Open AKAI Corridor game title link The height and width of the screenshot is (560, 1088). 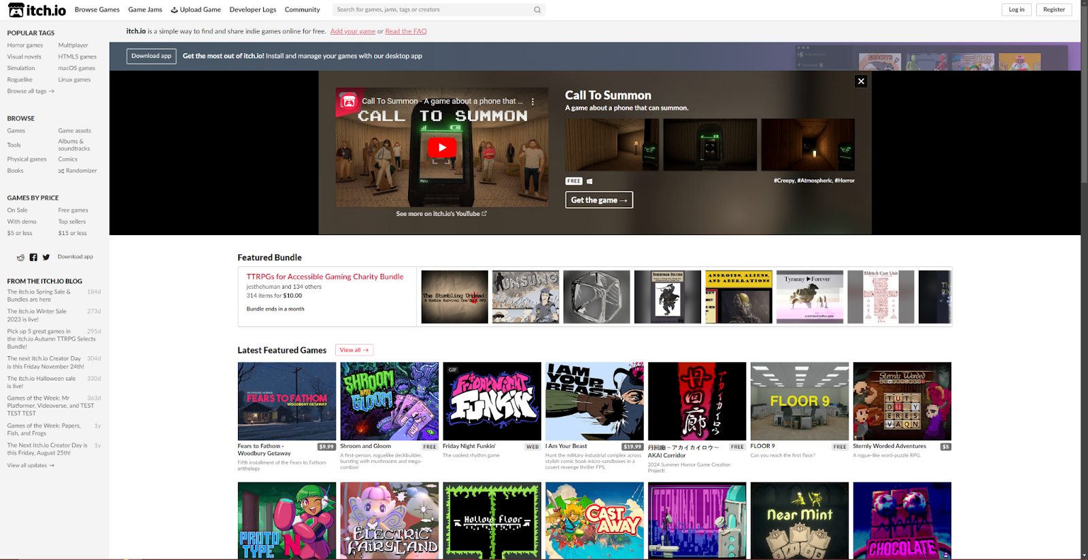click(x=683, y=451)
